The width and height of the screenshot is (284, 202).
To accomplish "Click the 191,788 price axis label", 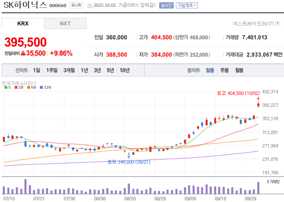I will 270,173.
